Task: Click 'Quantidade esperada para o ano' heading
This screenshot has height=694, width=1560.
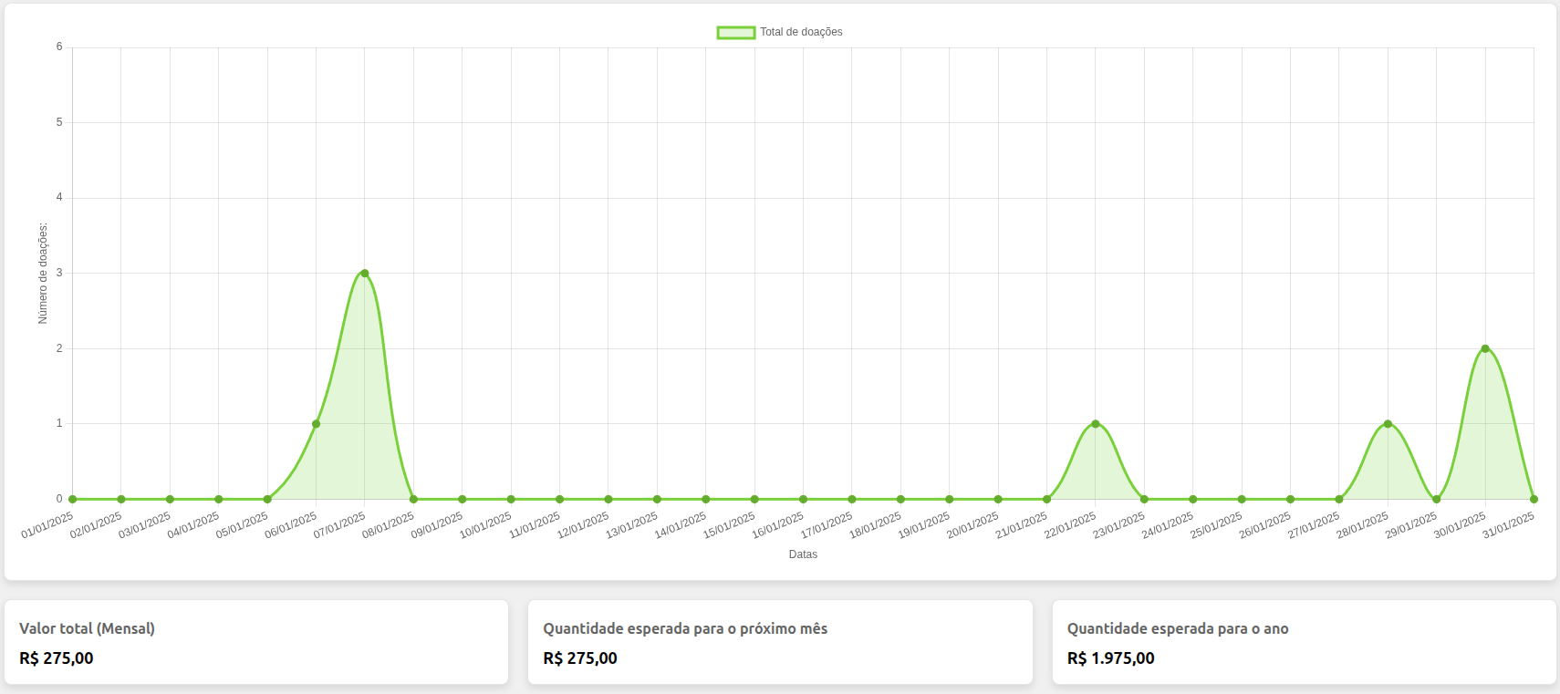Action: 1178,628
